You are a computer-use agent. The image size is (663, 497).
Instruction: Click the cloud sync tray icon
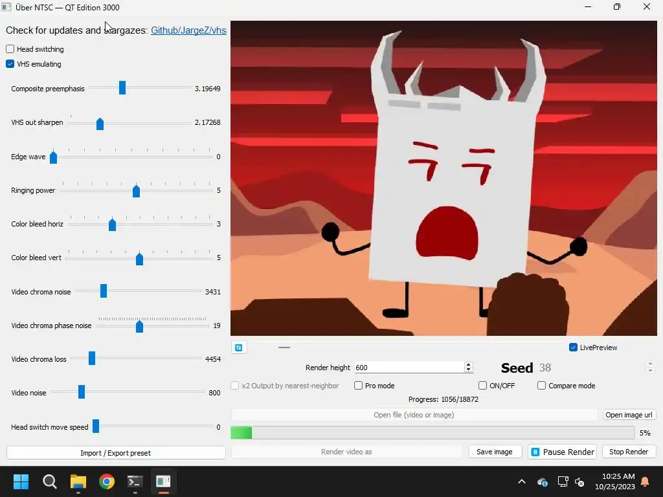543,481
